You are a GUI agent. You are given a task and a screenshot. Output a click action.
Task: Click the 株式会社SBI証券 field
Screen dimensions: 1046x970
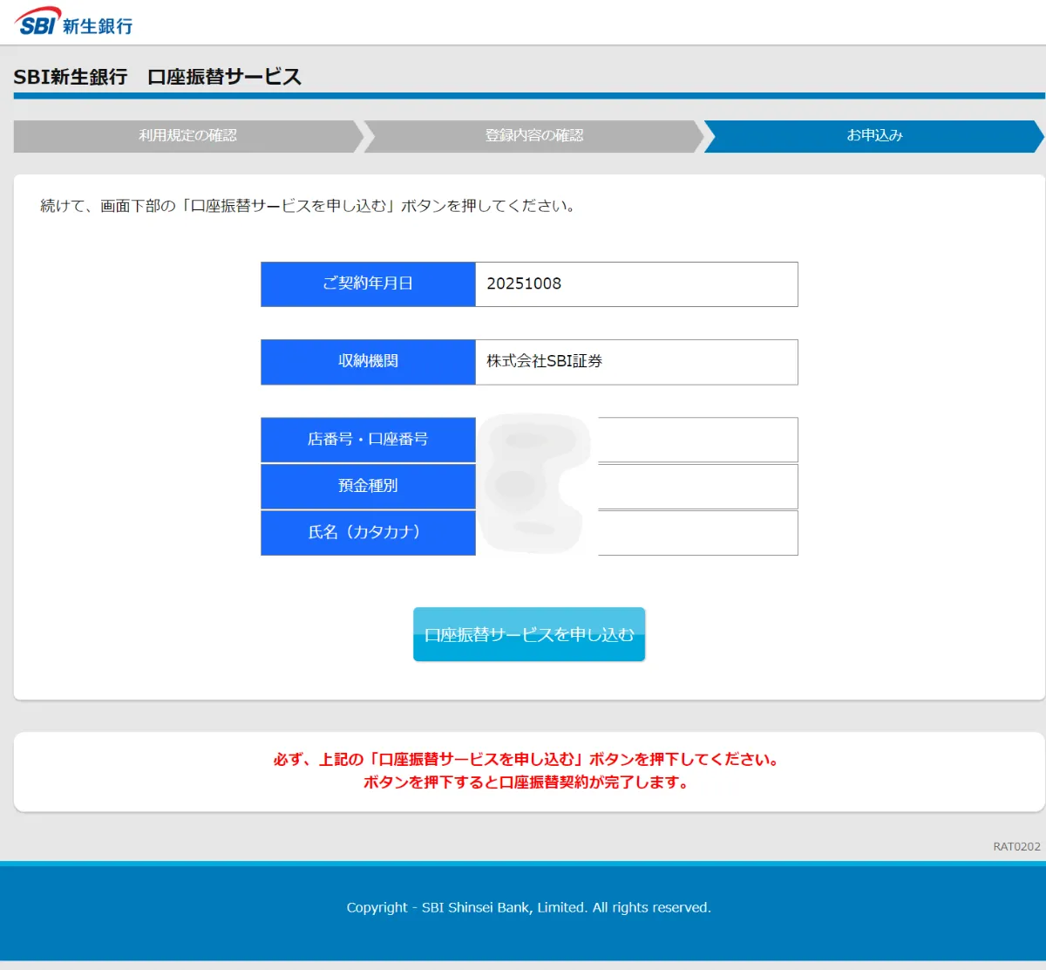click(x=635, y=362)
